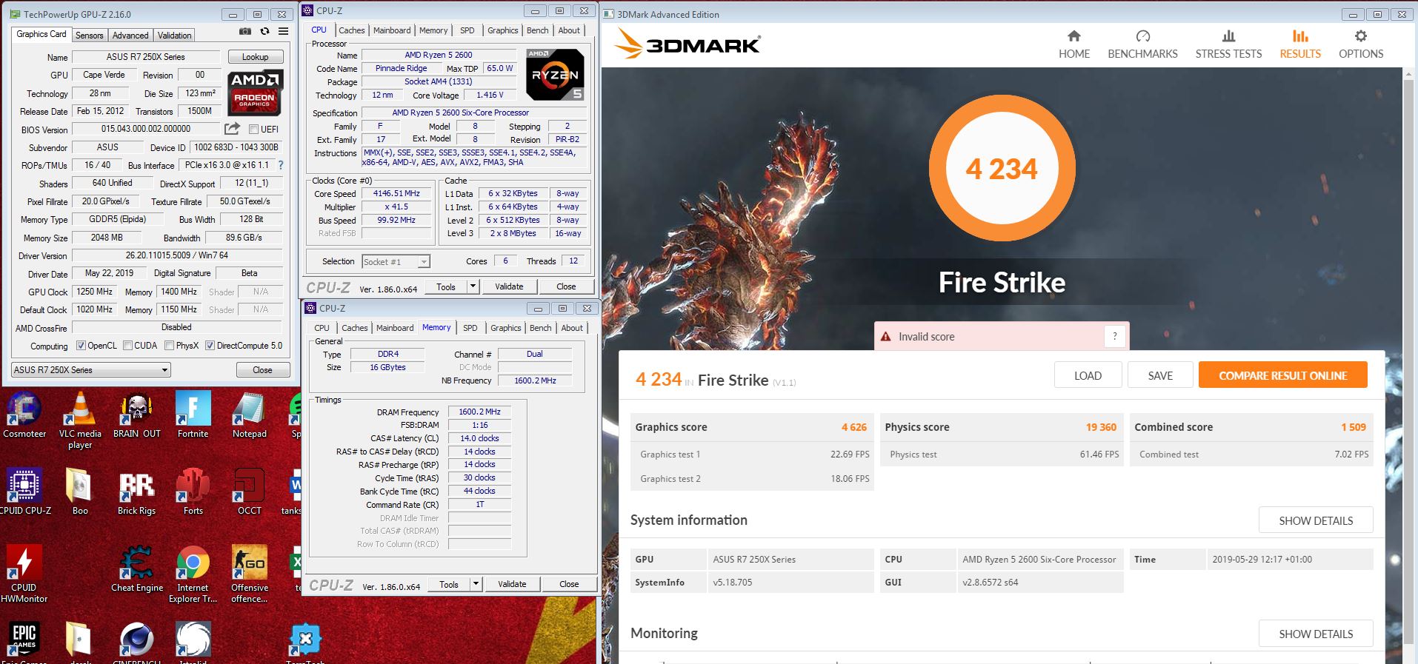
Task: Click the BIOS share/export icon in GPU-Z
Action: pyautogui.click(x=232, y=128)
